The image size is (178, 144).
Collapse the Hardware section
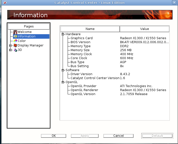pos(63,34)
